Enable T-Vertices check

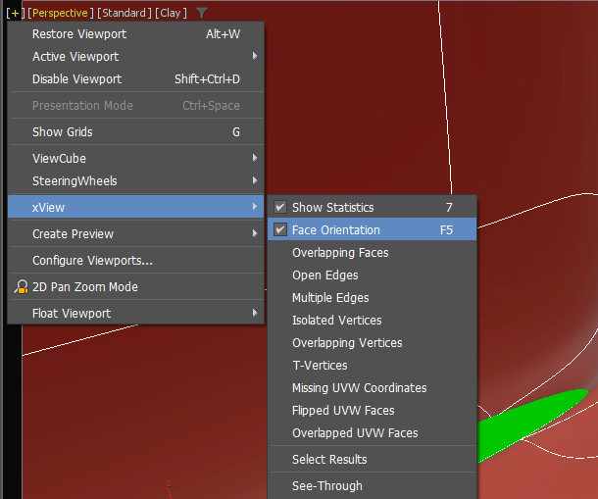[373, 365]
